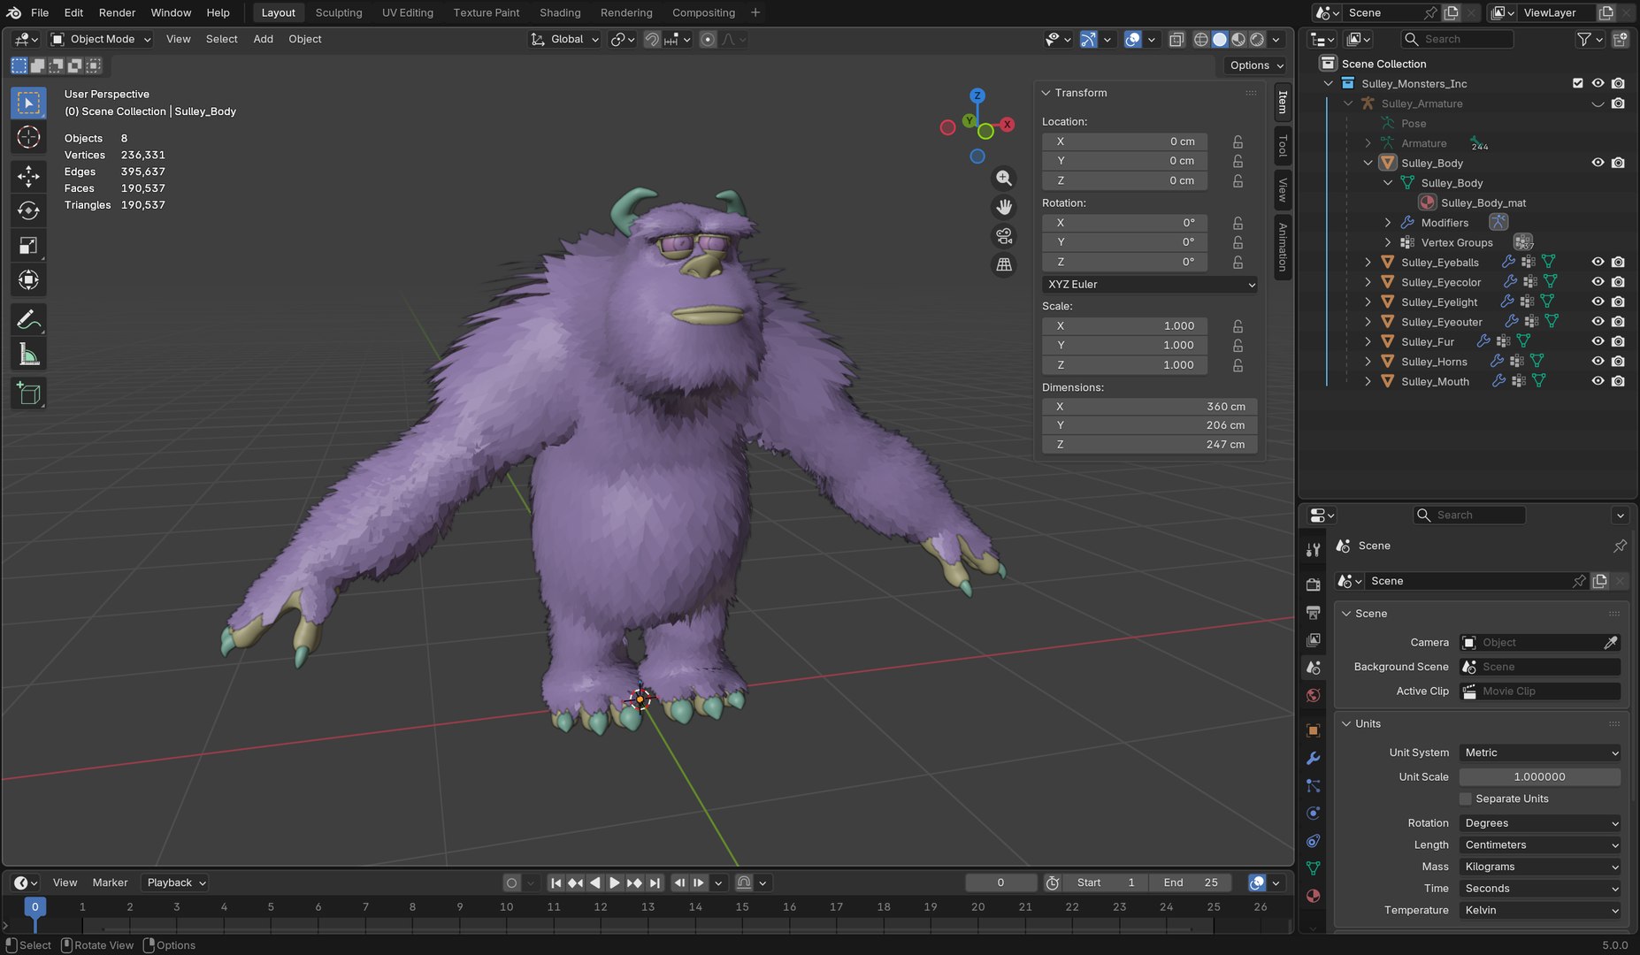The height and width of the screenshot is (955, 1640).
Task: Select the Measure tool
Action: [x=28, y=355]
